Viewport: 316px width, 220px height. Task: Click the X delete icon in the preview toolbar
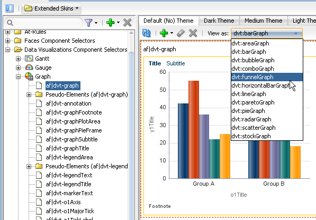pos(193,33)
